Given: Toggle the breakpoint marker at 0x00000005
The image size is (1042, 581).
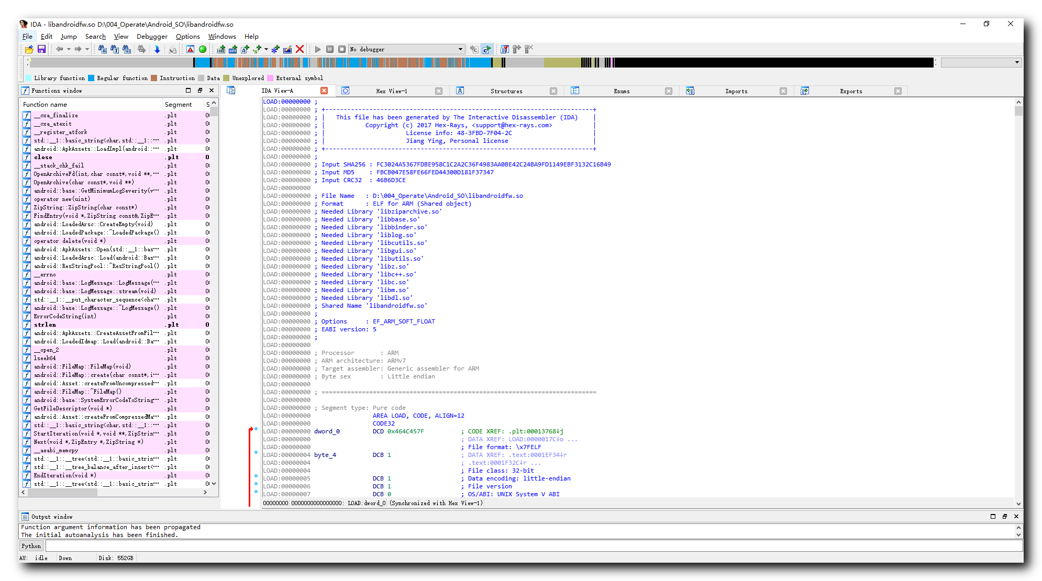Looking at the screenshot, I should pyautogui.click(x=256, y=478).
